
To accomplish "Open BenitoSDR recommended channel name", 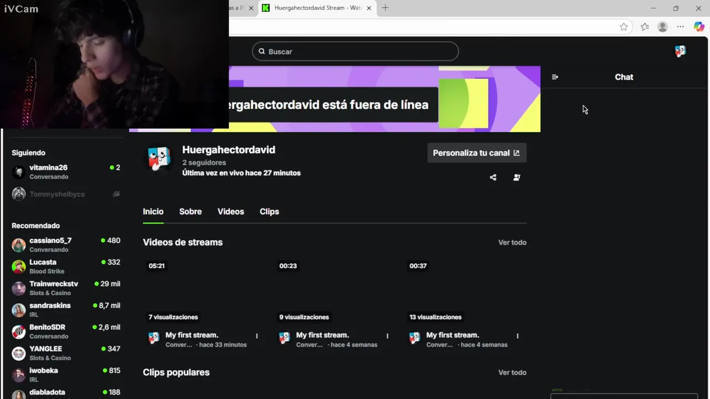I will [47, 327].
